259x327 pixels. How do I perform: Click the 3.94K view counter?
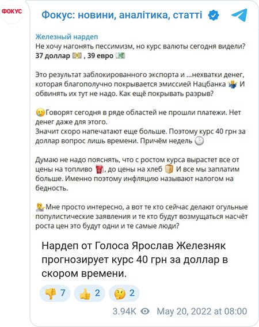tap(124, 311)
